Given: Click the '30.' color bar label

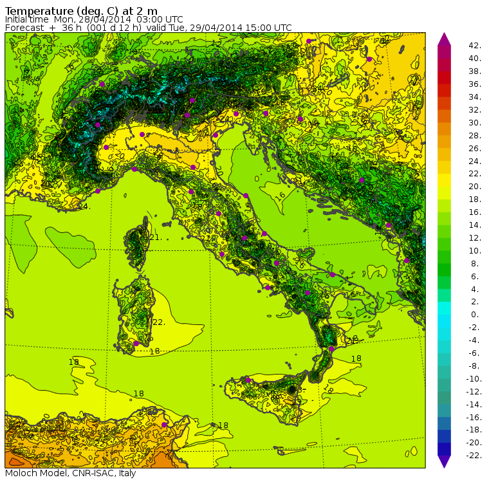Looking at the screenshot, I should pos(475,123).
